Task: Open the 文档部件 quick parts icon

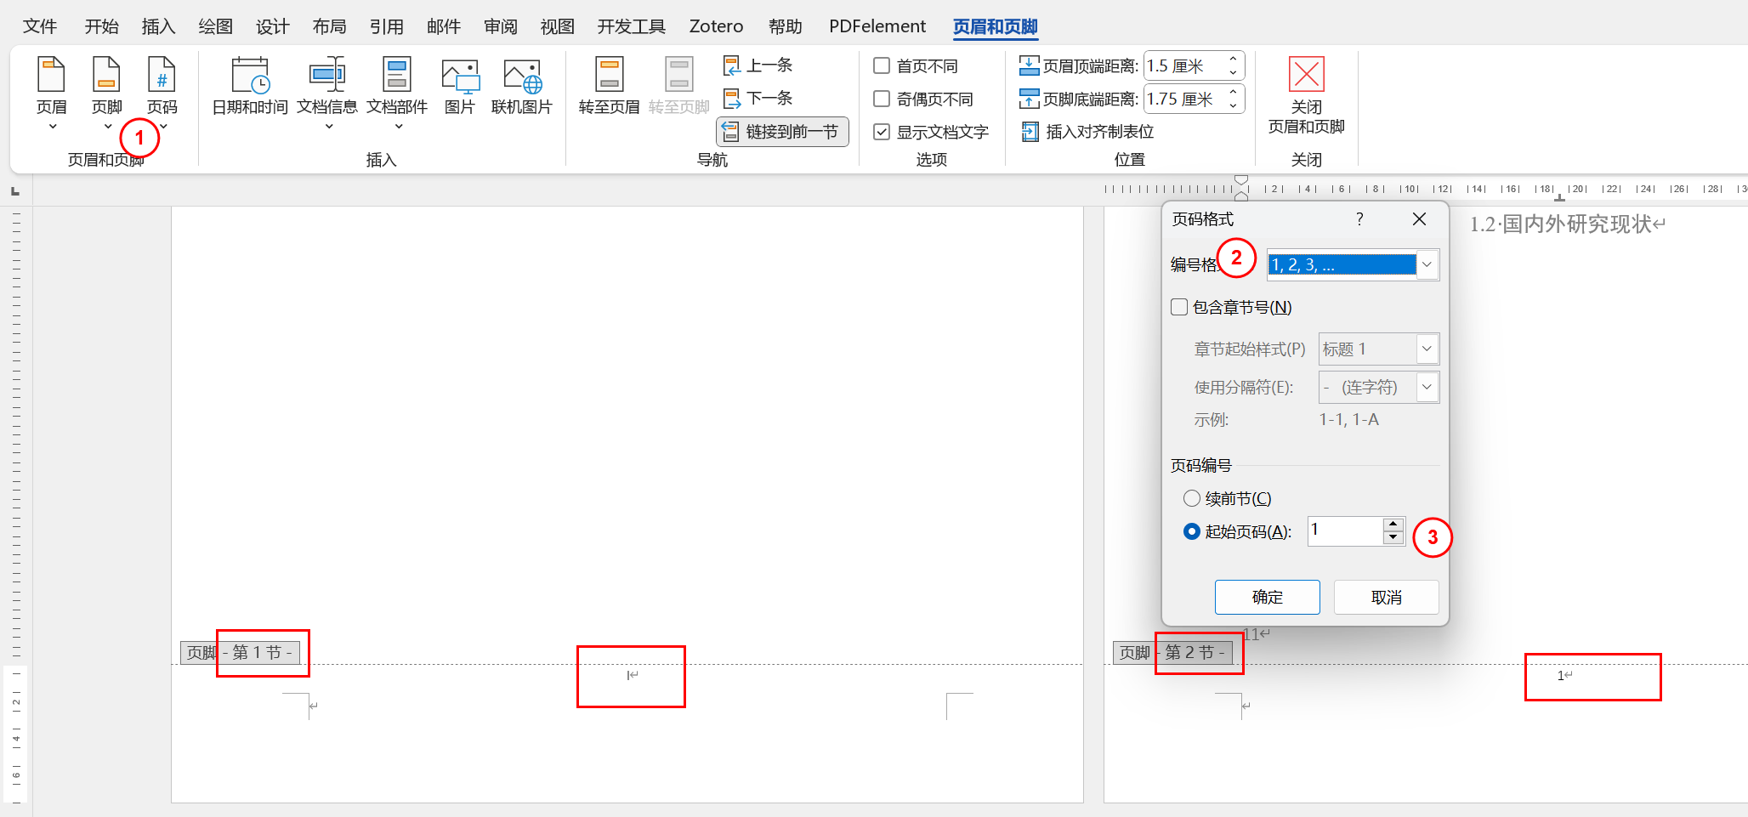Action: pos(397,75)
